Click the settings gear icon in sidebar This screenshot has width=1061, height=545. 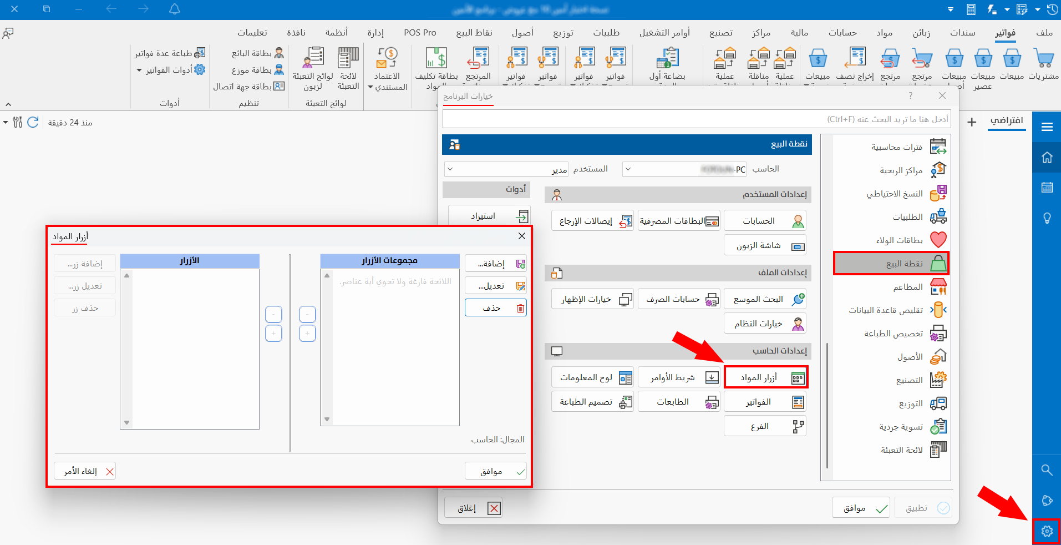point(1047,532)
